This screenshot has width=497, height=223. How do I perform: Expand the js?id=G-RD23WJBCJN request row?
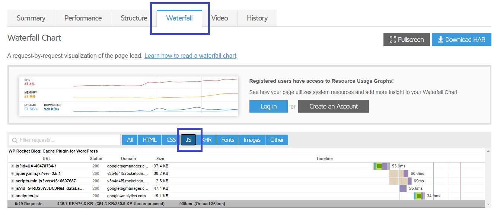pyautogui.click(x=12, y=189)
